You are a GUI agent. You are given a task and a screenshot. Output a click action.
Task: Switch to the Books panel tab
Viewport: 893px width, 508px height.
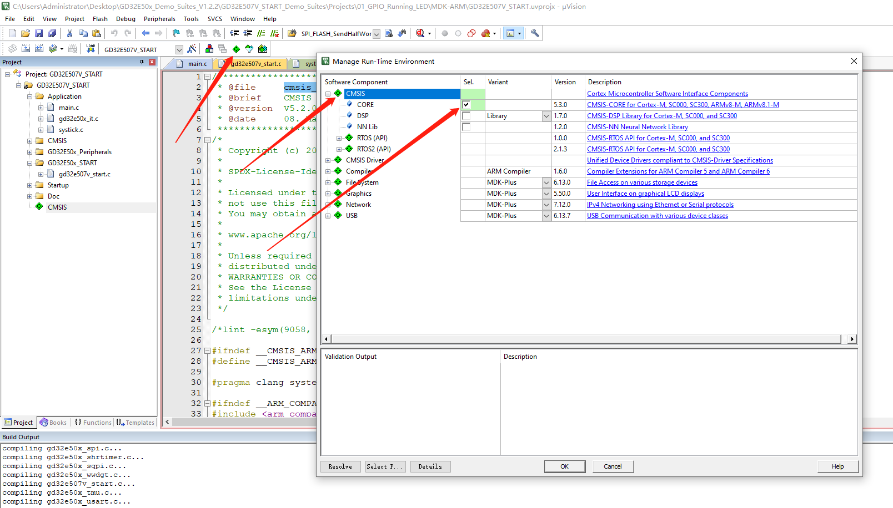click(x=53, y=423)
